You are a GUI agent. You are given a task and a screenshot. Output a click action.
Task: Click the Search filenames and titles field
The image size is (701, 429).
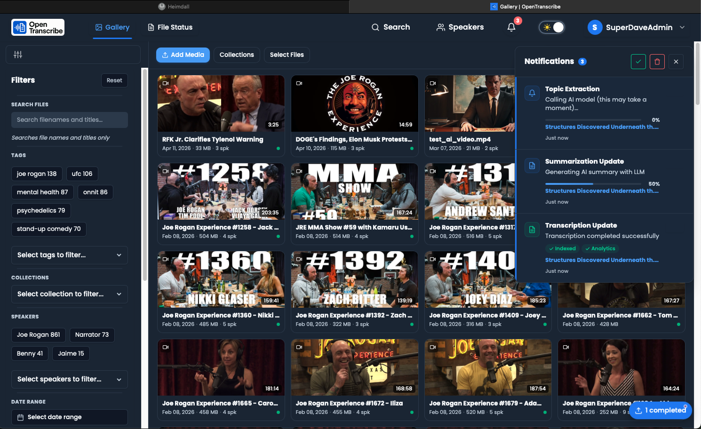click(70, 120)
